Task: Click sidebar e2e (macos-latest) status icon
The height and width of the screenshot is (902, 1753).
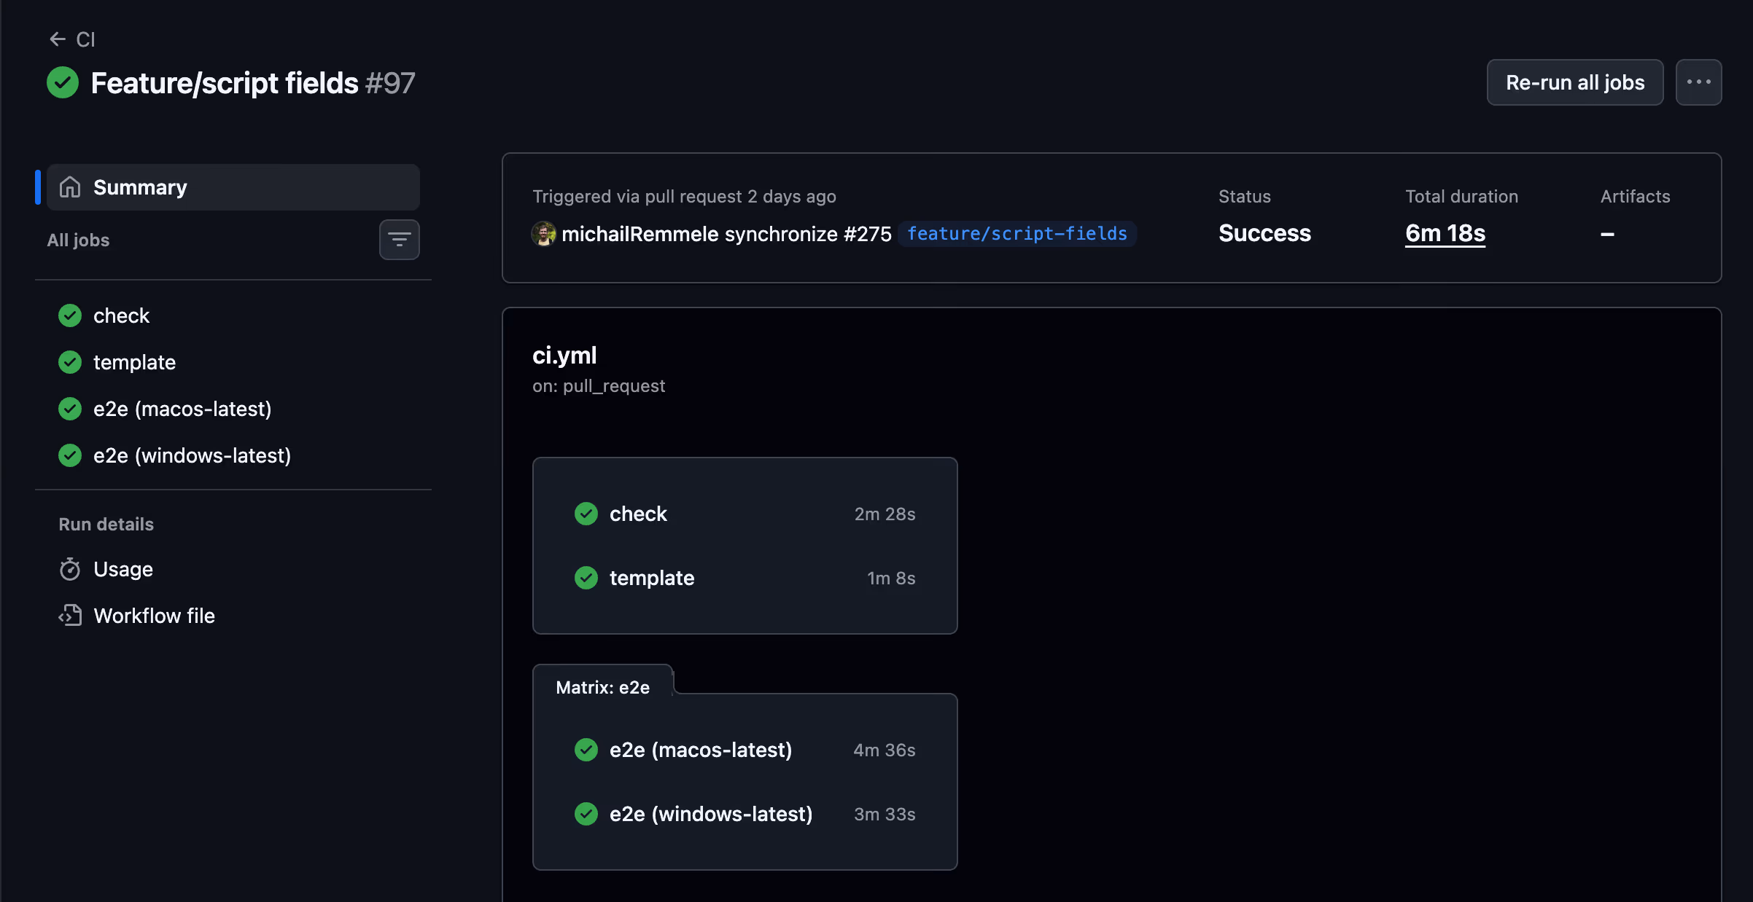Action: tap(70, 409)
